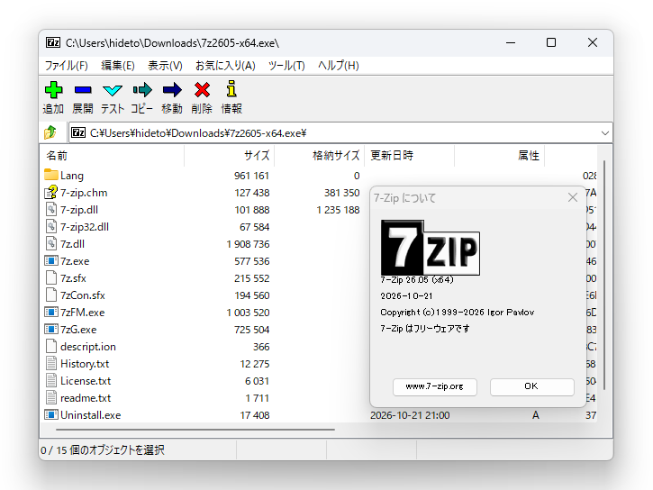Open the ツール(T) menu
This screenshot has width=653, height=490.
pos(286,66)
